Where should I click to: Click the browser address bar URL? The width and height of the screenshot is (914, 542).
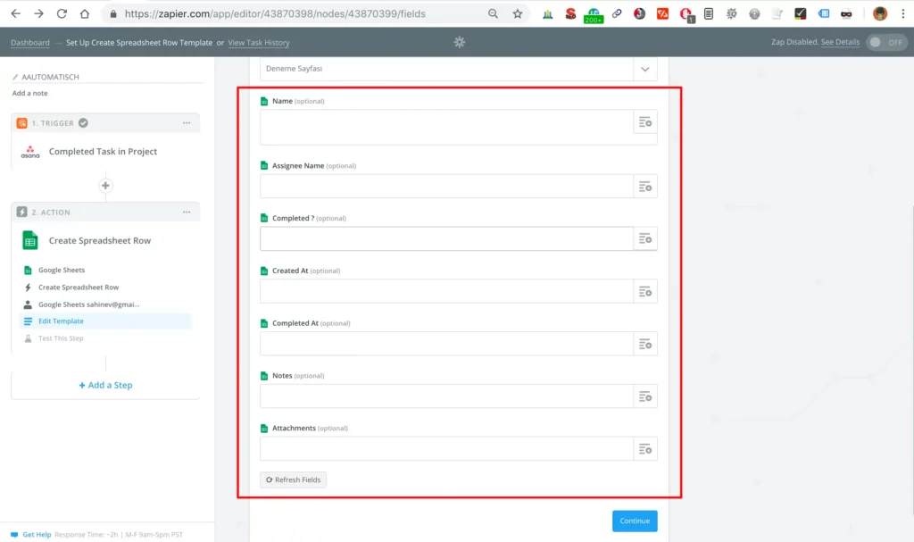coord(275,13)
